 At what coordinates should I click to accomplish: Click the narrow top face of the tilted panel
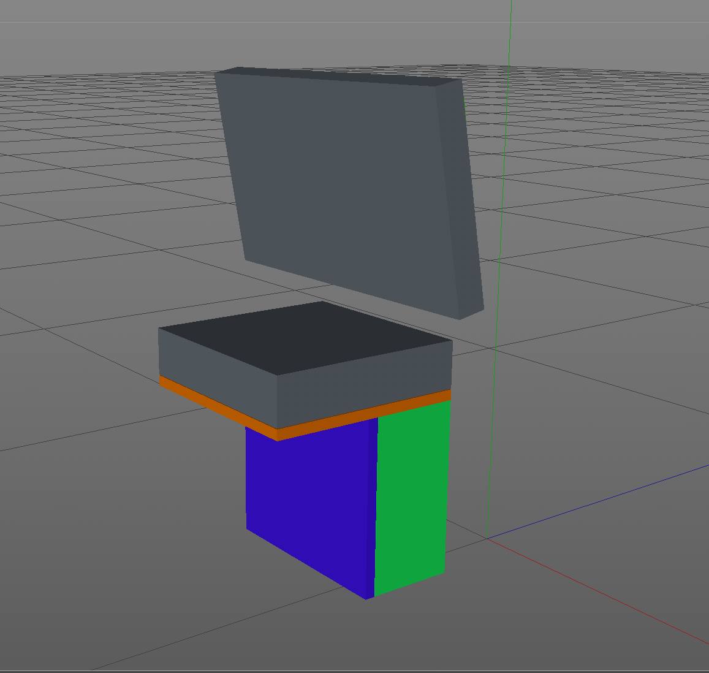point(337,75)
